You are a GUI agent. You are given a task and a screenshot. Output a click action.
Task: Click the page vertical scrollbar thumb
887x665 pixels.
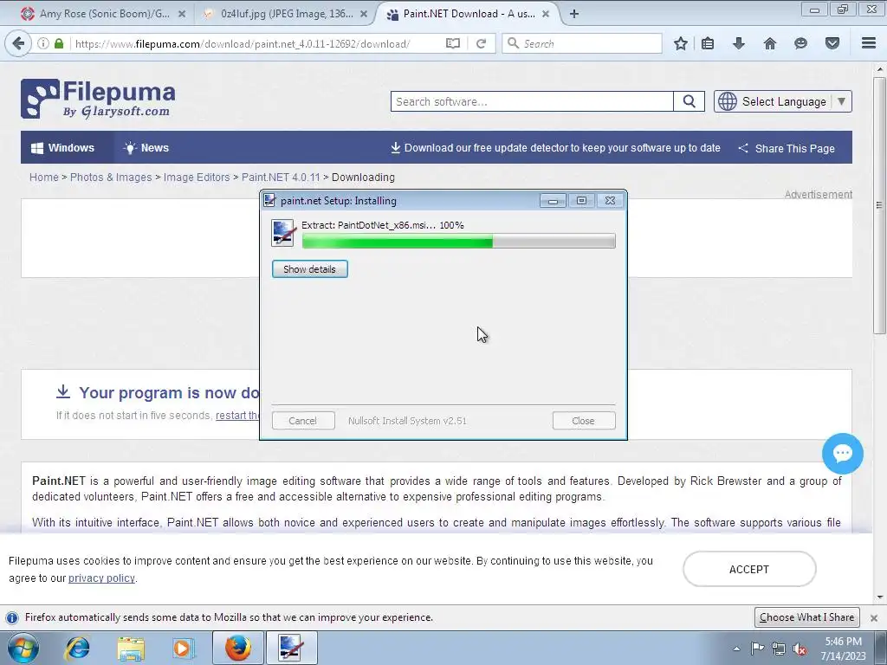pos(879,204)
